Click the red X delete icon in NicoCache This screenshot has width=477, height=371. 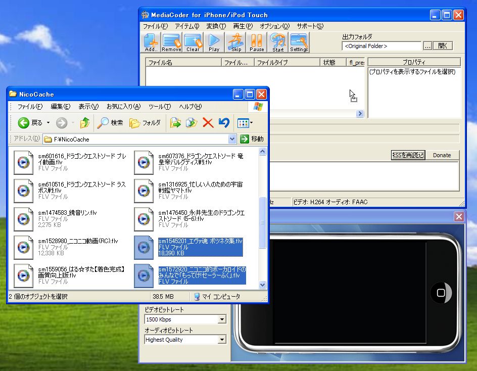pos(208,123)
